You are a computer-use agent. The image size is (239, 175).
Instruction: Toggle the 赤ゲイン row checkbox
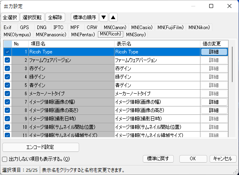click(x=7, y=69)
